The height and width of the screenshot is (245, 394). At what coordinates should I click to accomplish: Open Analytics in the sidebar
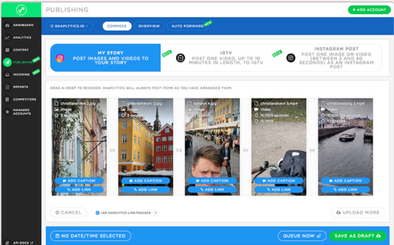pos(21,38)
